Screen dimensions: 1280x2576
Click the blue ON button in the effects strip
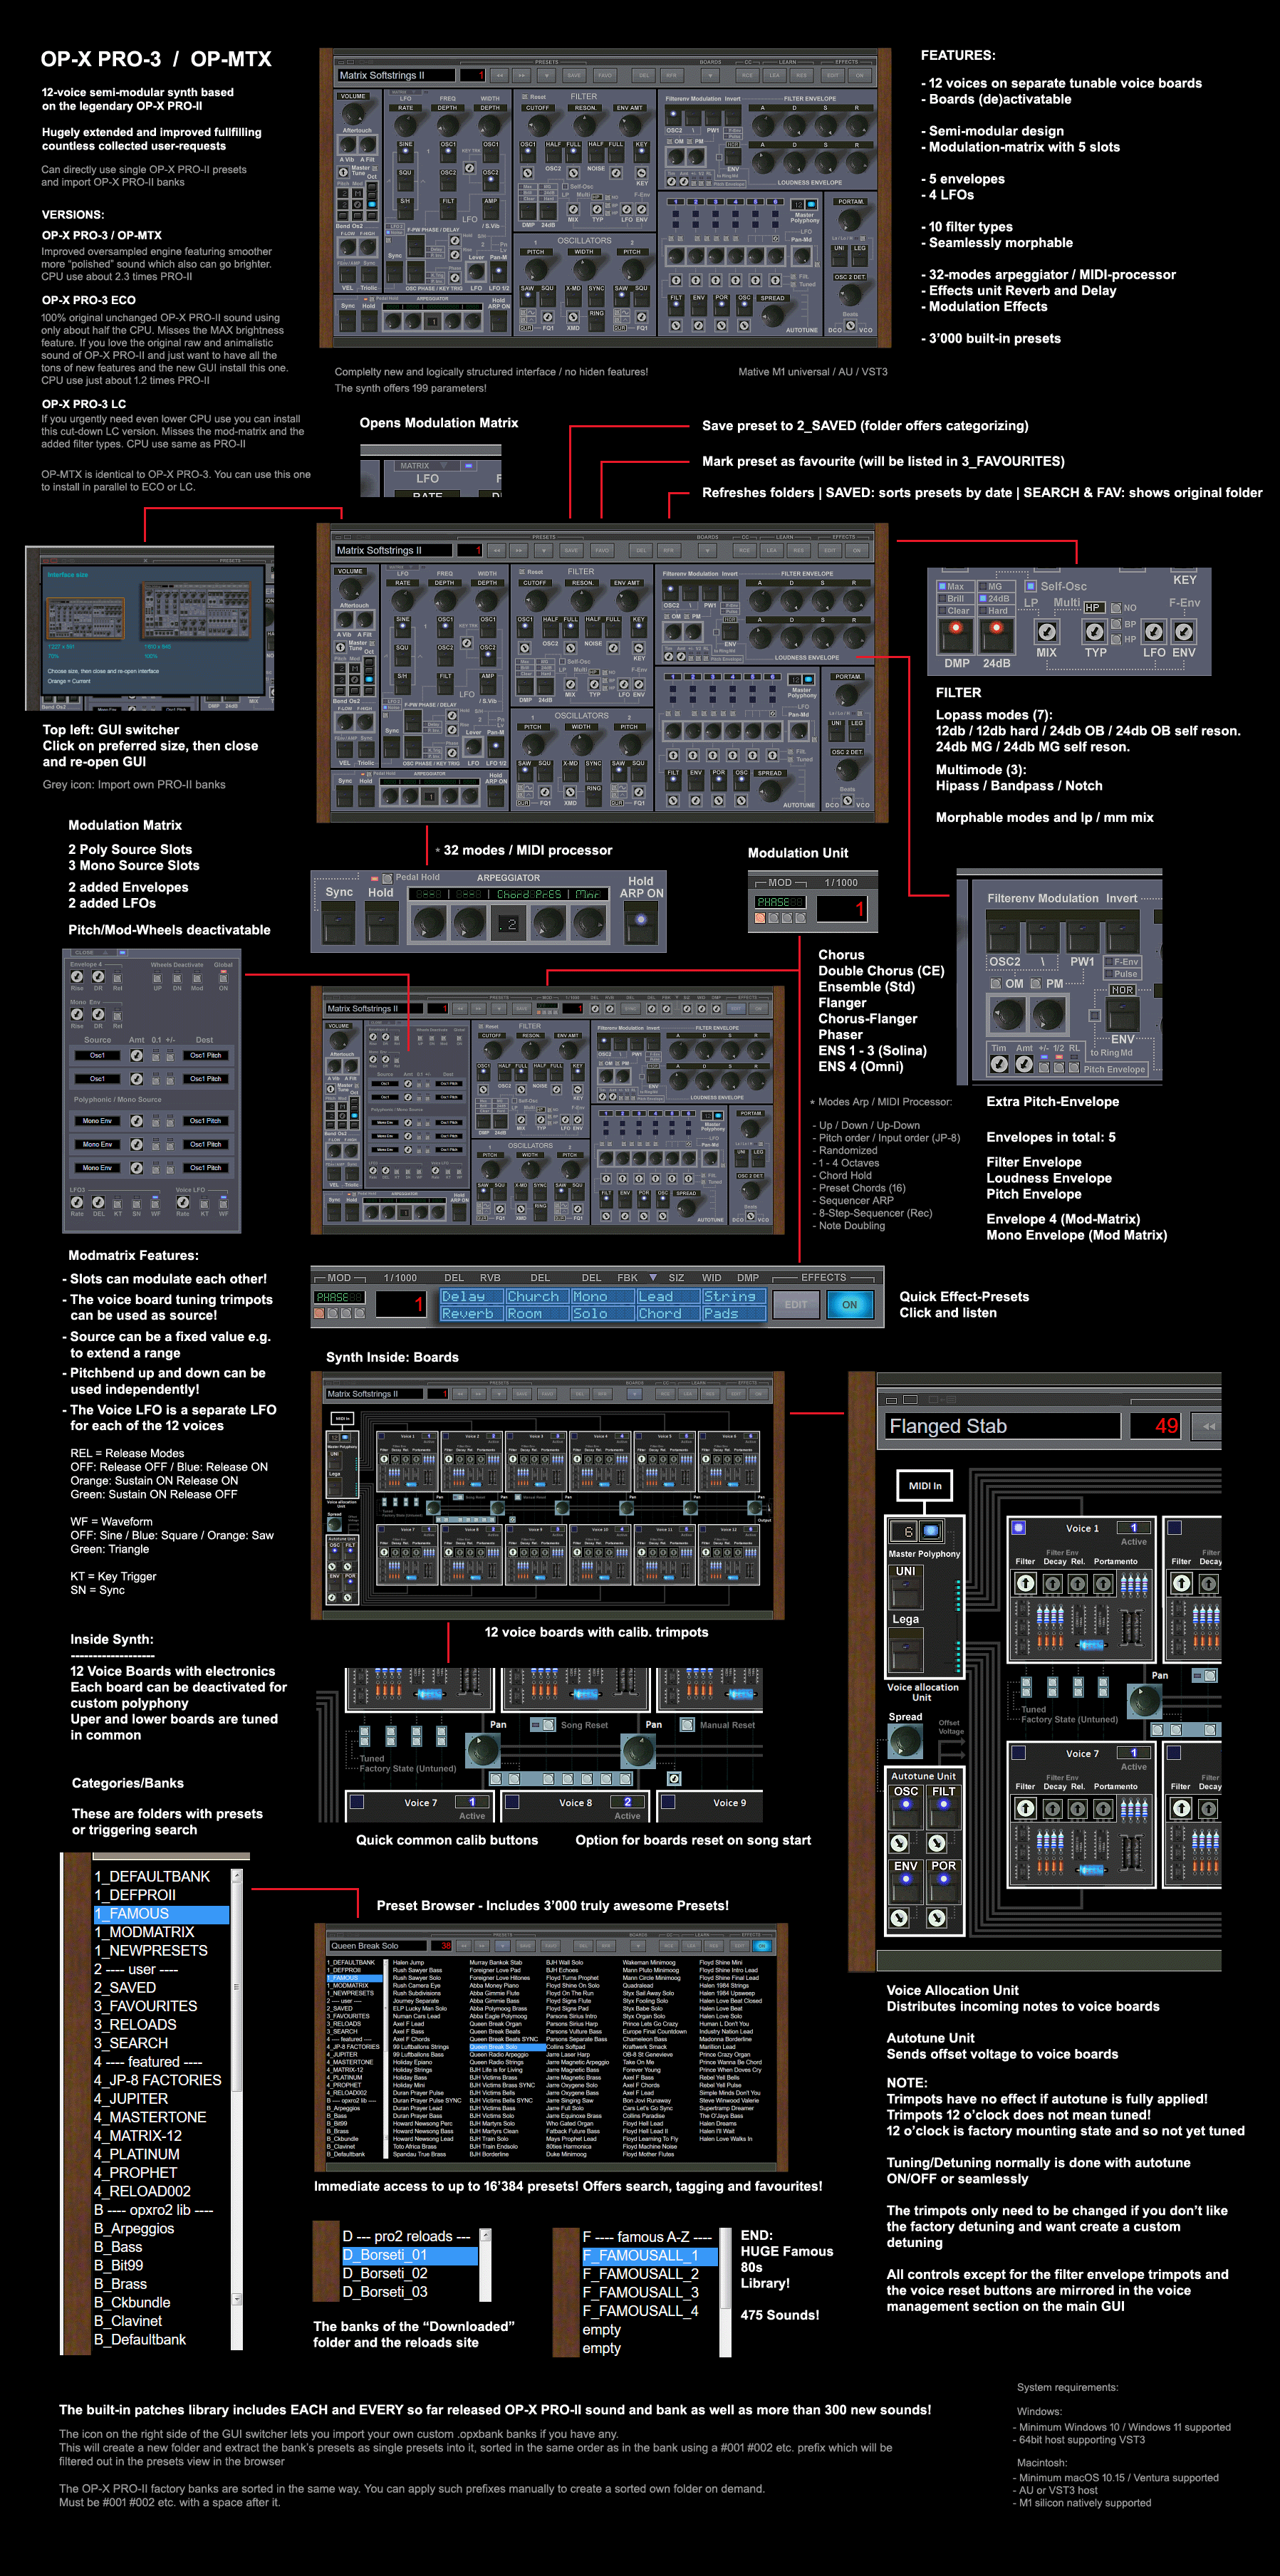[x=850, y=1304]
